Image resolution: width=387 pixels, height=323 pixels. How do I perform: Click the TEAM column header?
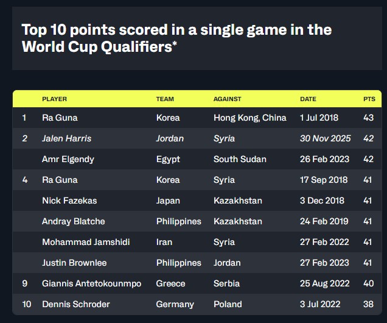pos(165,99)
